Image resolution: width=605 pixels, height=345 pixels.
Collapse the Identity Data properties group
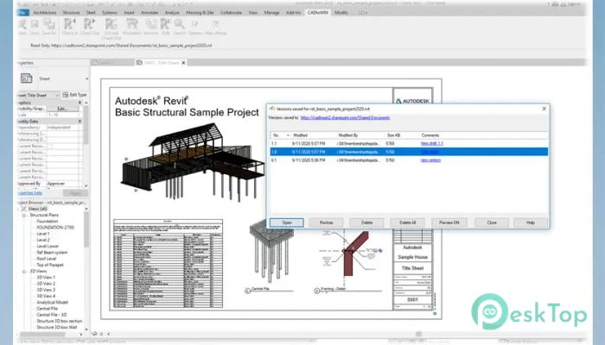point(80,121)
